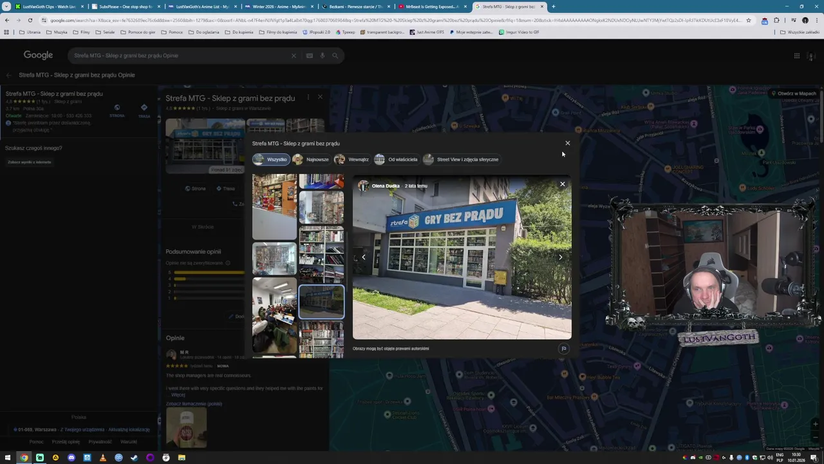This screenshot has width=824, height=464.
Task: Open the cut-off blue thumbnail above the game wall
Action: pyautogui.click(x=321, y=181)
